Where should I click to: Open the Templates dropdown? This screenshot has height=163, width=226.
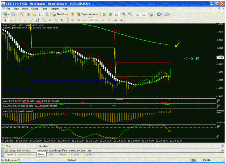[167, 14]
